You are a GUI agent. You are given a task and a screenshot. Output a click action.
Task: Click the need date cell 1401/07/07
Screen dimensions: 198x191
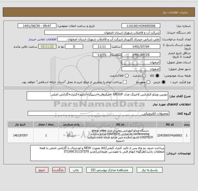click(20, 135)
